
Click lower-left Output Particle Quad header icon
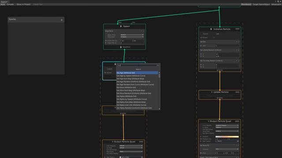click(x=113, y=142)
